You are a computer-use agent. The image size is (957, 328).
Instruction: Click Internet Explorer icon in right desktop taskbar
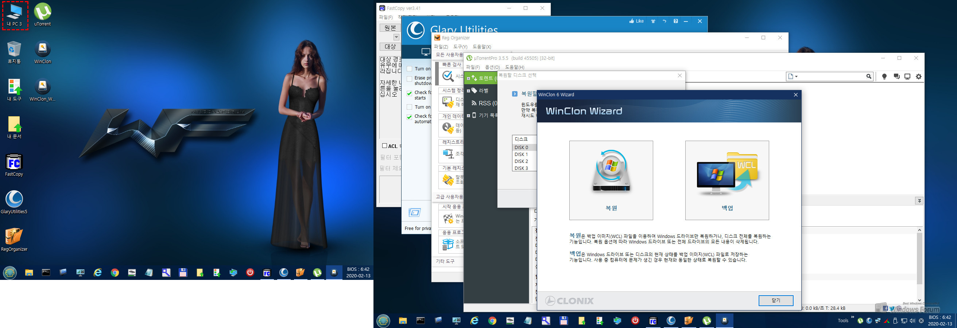coord(474,320)
